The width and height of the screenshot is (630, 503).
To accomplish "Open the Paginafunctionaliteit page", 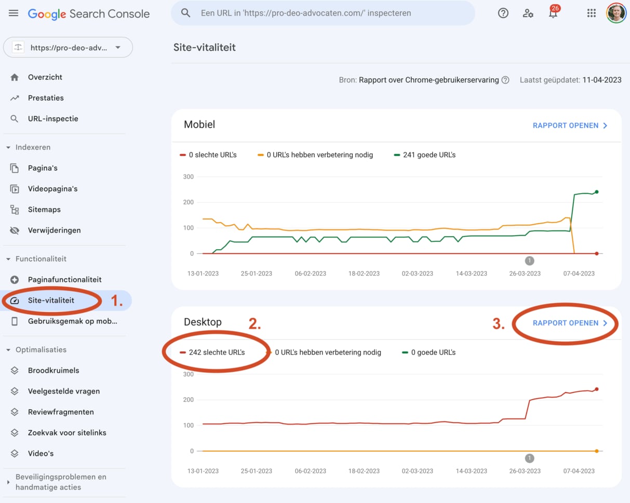I will coord(65,280).
